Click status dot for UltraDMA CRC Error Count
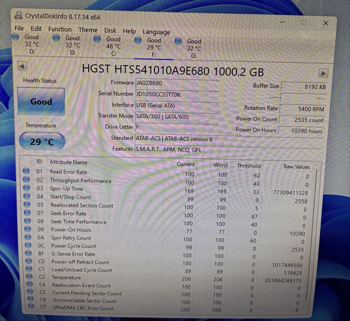 31,306
